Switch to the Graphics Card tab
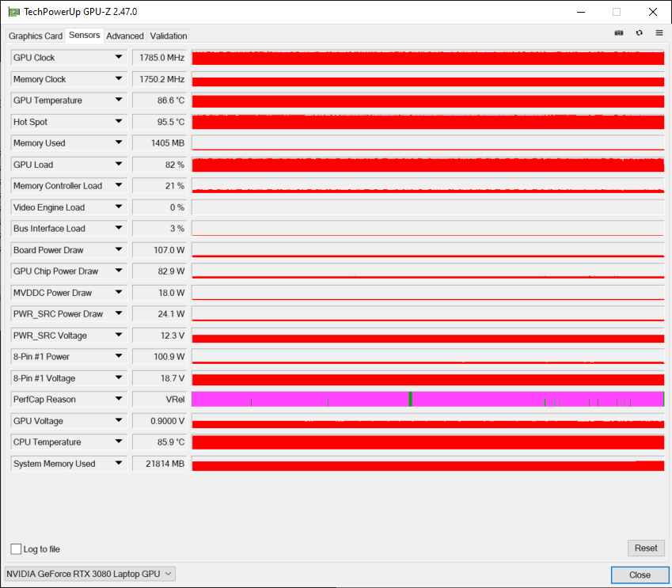672x588 pixels. point(36,36)
